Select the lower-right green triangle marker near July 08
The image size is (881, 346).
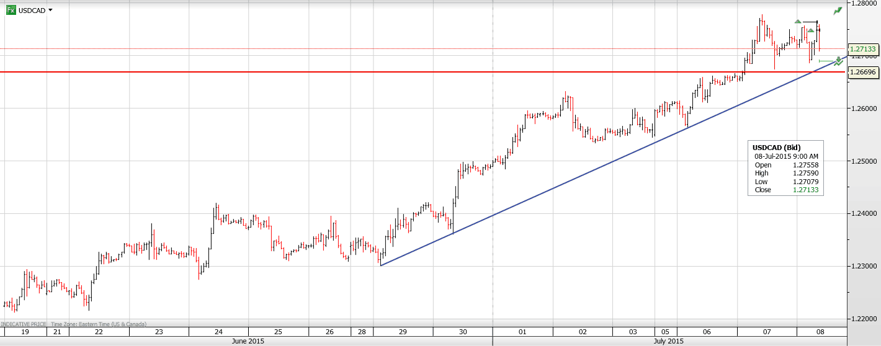[x=810, y=30]
